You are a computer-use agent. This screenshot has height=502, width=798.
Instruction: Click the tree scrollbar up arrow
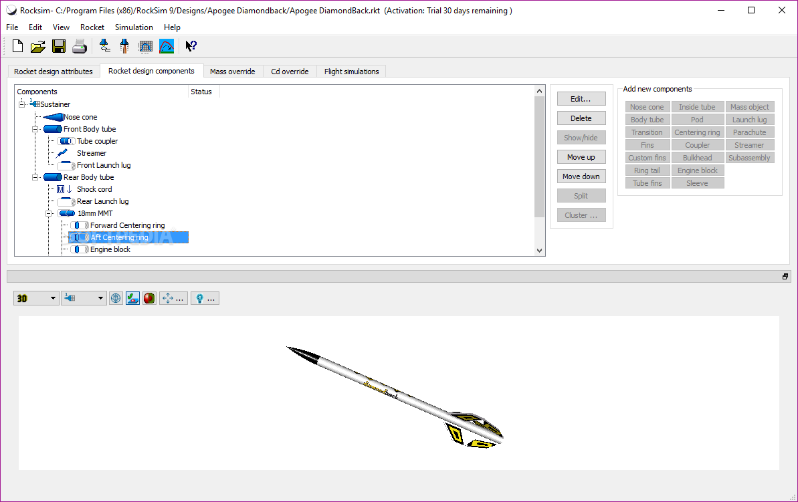pos(539,91)
